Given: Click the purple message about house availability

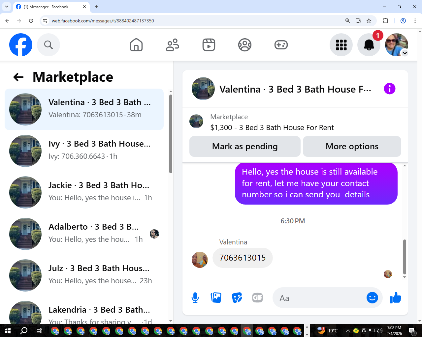Looking at the screenshot, I should coord(316,183).
